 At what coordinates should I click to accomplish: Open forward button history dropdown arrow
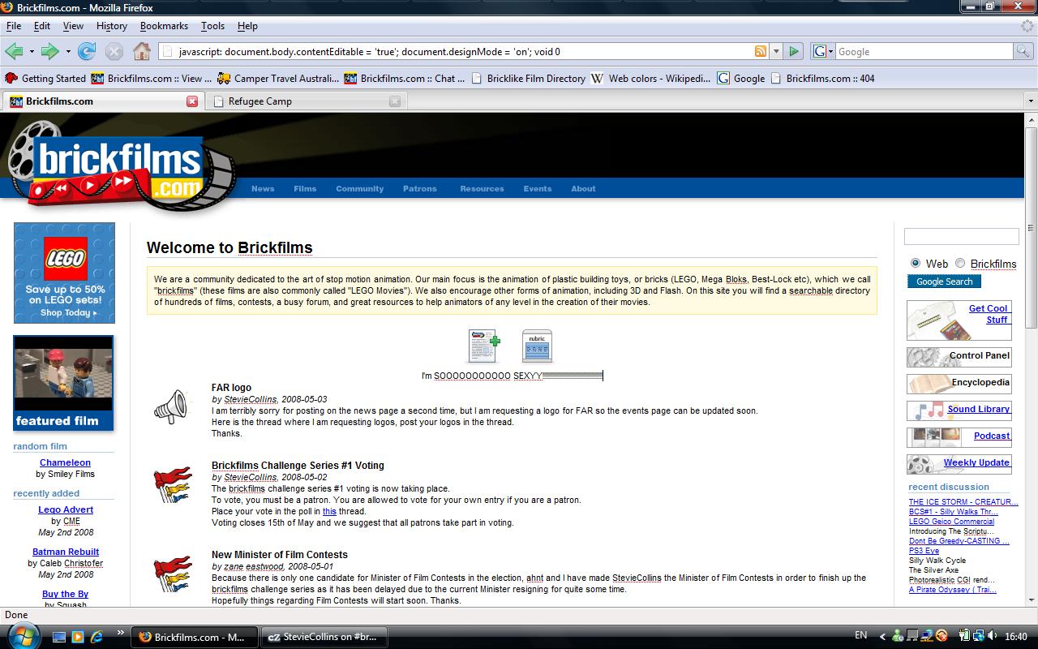[68, 52]
